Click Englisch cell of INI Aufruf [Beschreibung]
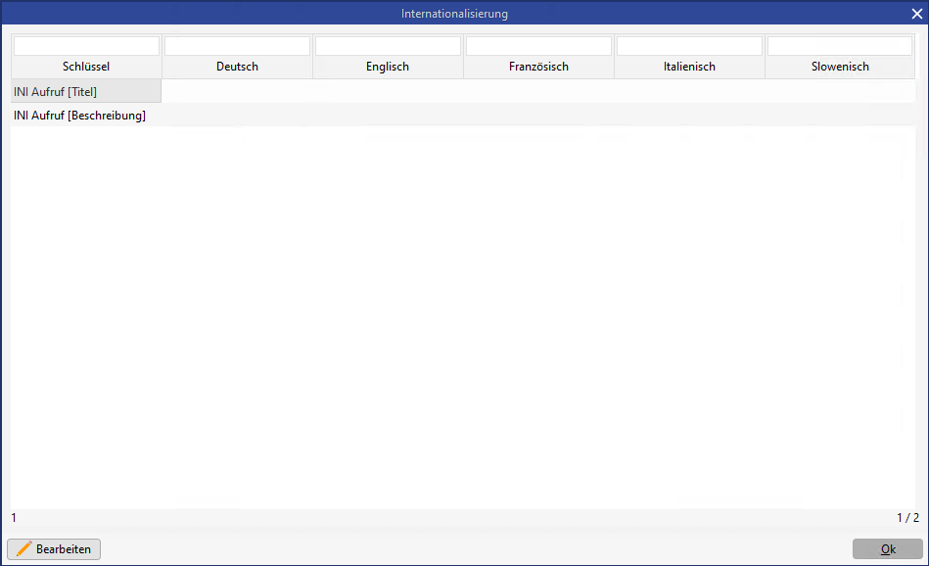This screenshot has width=929, height=566. (388, 116)
